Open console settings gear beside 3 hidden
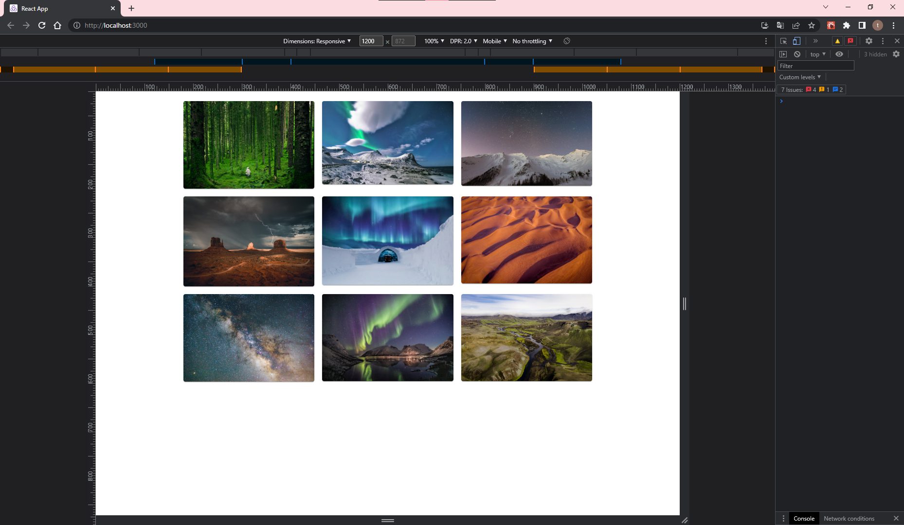This screenshot has width=904, height=525. (x=896, y=54)
